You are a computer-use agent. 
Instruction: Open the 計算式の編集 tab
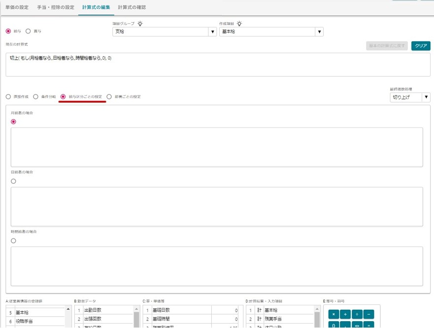(96, 7)
